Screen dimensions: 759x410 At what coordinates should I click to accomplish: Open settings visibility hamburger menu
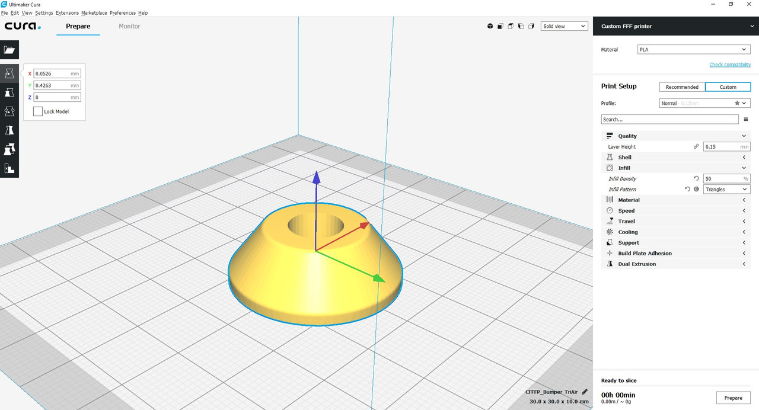tap(746, 119)
